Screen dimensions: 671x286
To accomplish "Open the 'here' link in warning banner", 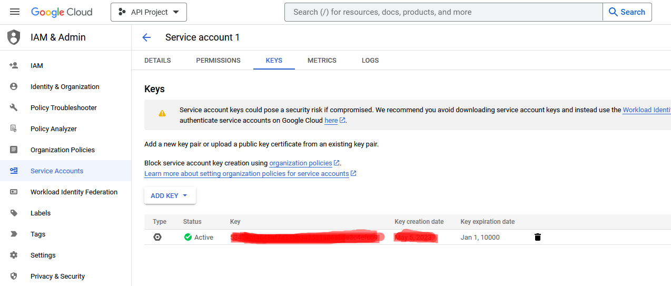I will (331, 121).
